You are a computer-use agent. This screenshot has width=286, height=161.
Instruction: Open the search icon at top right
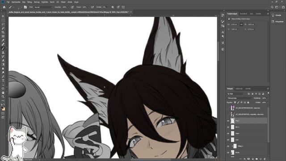pos(272,7)
